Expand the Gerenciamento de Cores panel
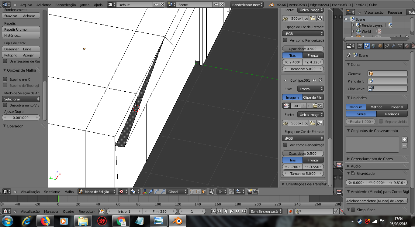This screenshot has height=227, width=415. tap(372, 159)
